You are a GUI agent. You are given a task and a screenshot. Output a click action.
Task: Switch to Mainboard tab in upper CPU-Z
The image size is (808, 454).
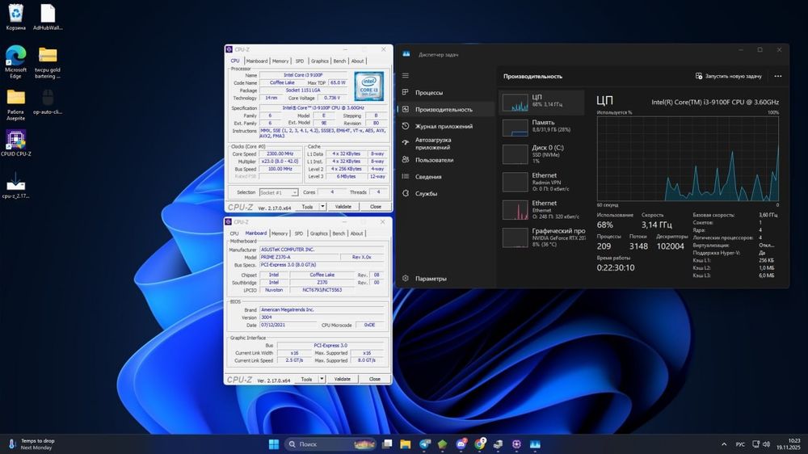(257, 61)
